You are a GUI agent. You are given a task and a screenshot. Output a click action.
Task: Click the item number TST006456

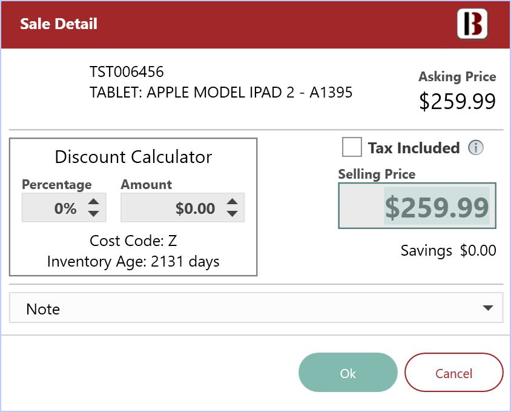(x=127, y=71)
